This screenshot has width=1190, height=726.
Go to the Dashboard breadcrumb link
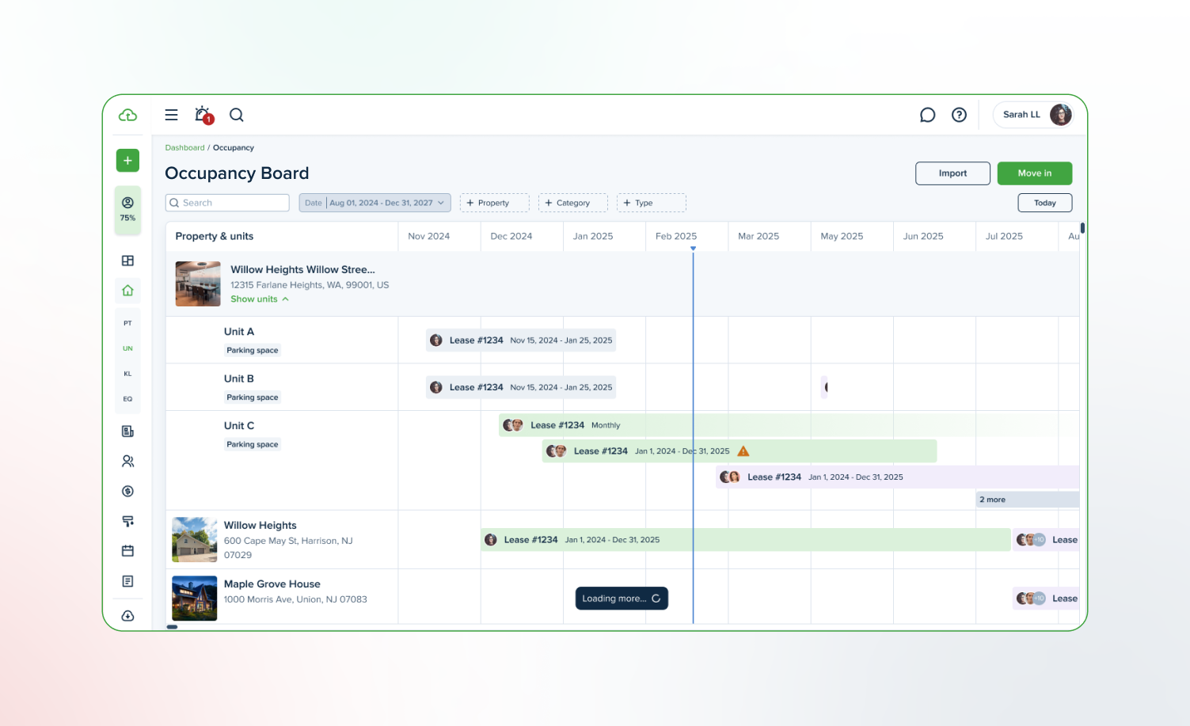[184, 148]
